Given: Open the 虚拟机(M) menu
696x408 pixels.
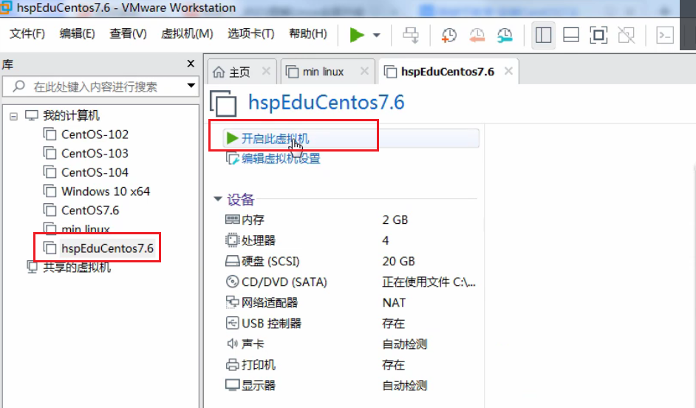Looking at the screenshot, I should click(x=187, y=34).
